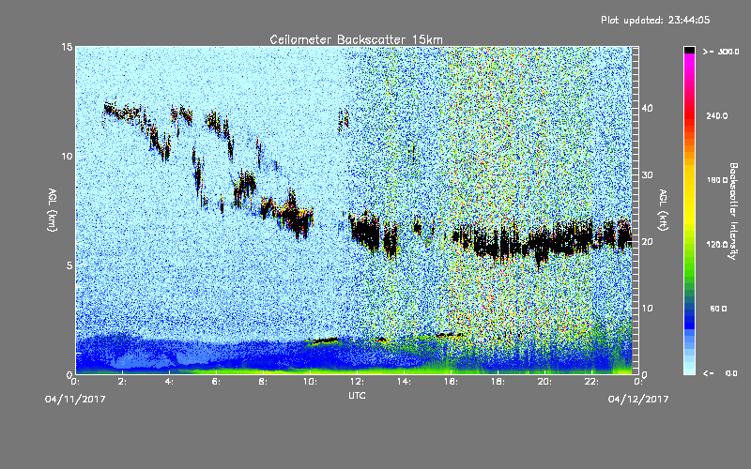
Task: Pick the black band of the colorbar
Action: click(689, 50)
